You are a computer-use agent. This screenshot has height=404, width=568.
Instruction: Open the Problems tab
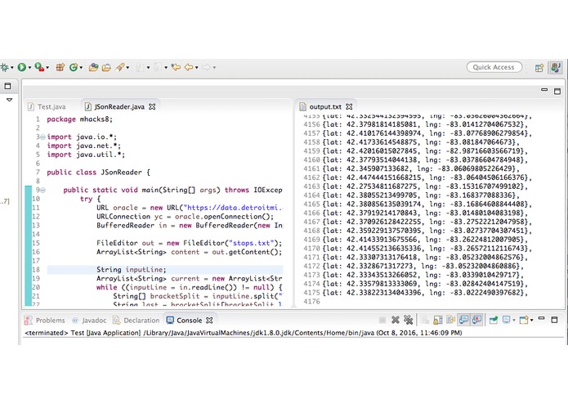(x=45, y=321)
